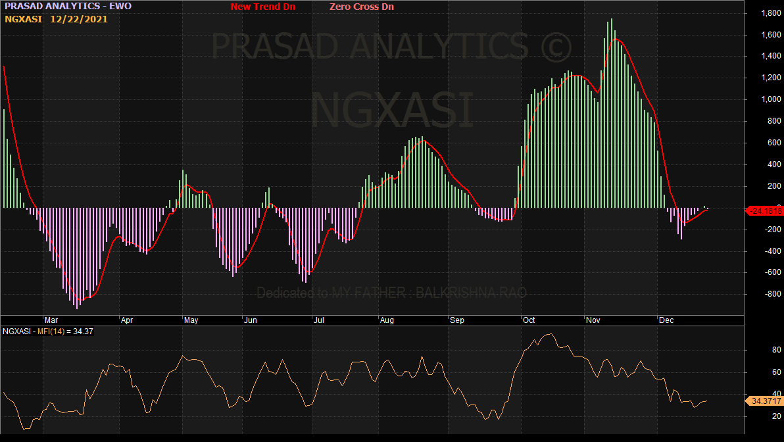Click the Oct marker on time axis
The image size is (784, 442).
527,320
